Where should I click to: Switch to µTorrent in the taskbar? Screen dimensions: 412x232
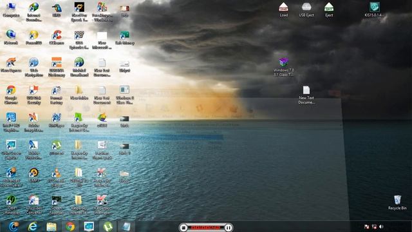tap(108, 226)
